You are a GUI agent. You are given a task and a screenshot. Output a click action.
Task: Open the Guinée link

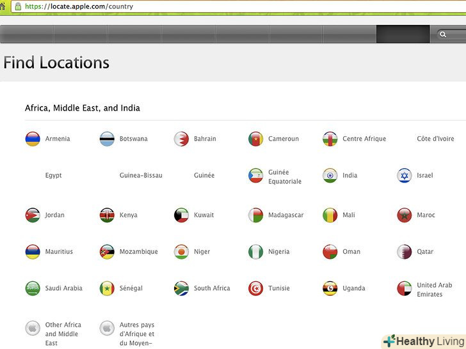[x=204, y=175]
